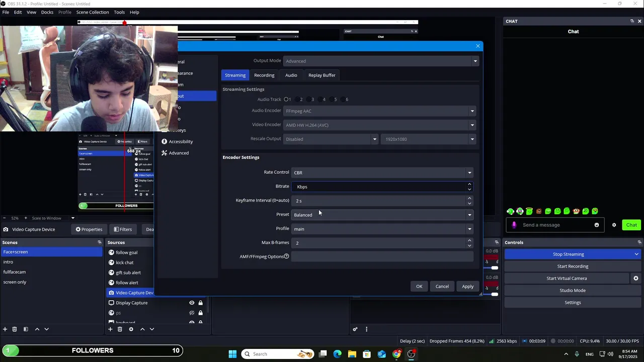The width and height of the screenshot is (644, 362).
Task: Click the green Chat send button
Action: click(631, 225)
